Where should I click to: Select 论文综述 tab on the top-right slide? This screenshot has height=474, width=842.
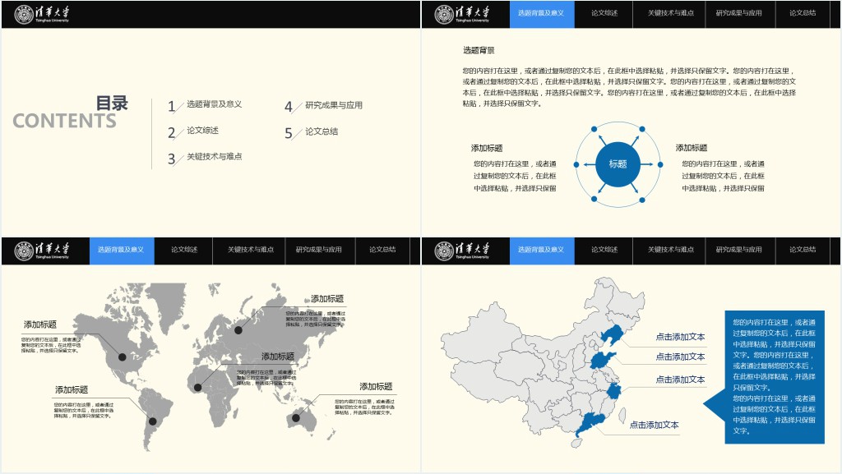coord(604,13)
